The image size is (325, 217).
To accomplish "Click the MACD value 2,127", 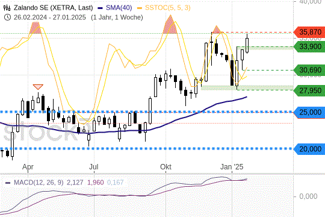I will (75, 183).
